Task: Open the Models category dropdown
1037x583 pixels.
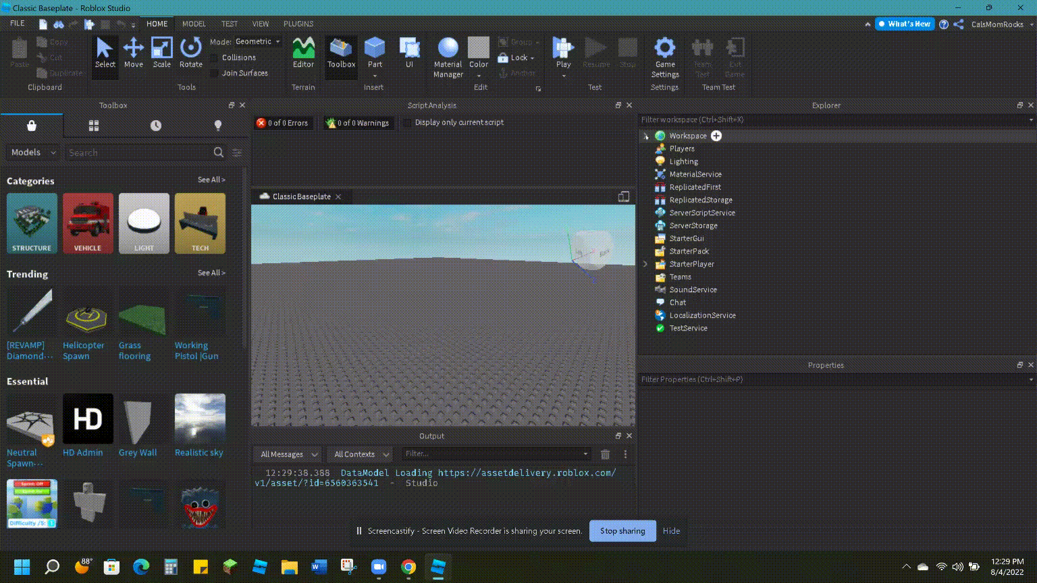Action: [32, 152]
